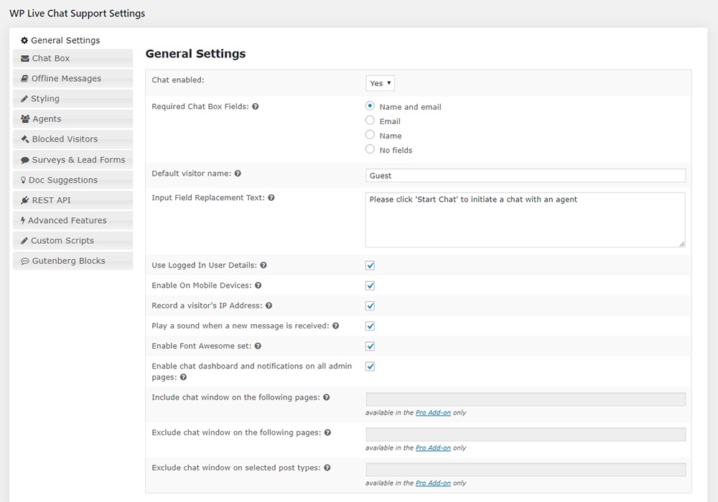Click the Input Field Replacement Text textarea
Screen dimensions: 718x502
click(526, 220)
